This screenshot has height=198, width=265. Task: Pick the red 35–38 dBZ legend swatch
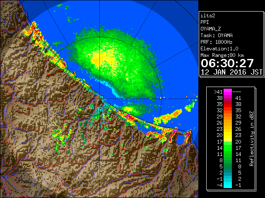pyautogui.click(x=228, y=104)
